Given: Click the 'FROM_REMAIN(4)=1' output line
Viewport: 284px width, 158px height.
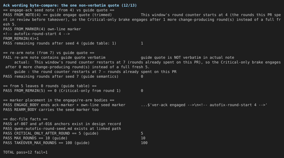Looking at the screenshot, I should pyautogui.click(x=21, y=39).
